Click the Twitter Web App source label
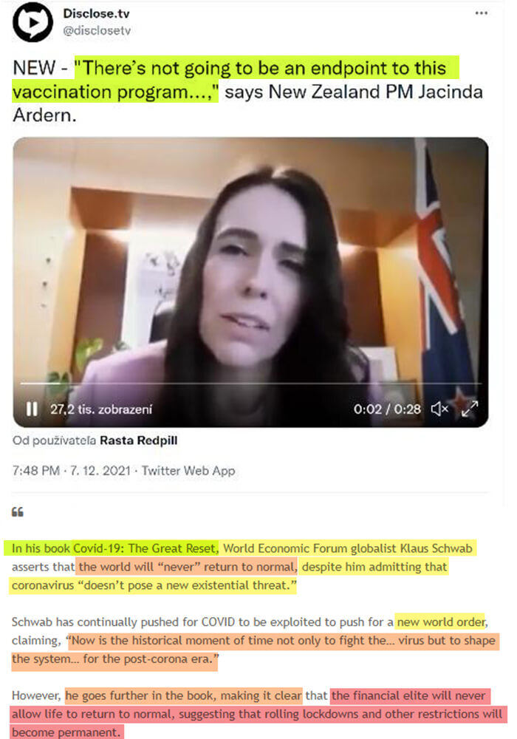517x739 pixels. (x=188, y=470)
